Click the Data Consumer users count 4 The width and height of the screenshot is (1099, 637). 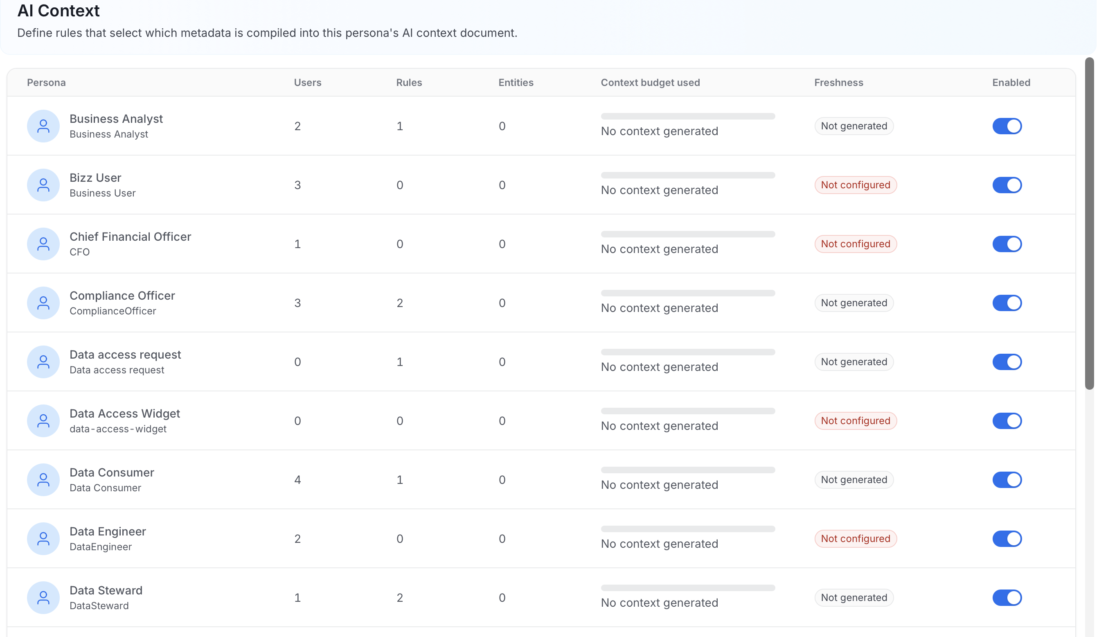click(x=297, y=479)
